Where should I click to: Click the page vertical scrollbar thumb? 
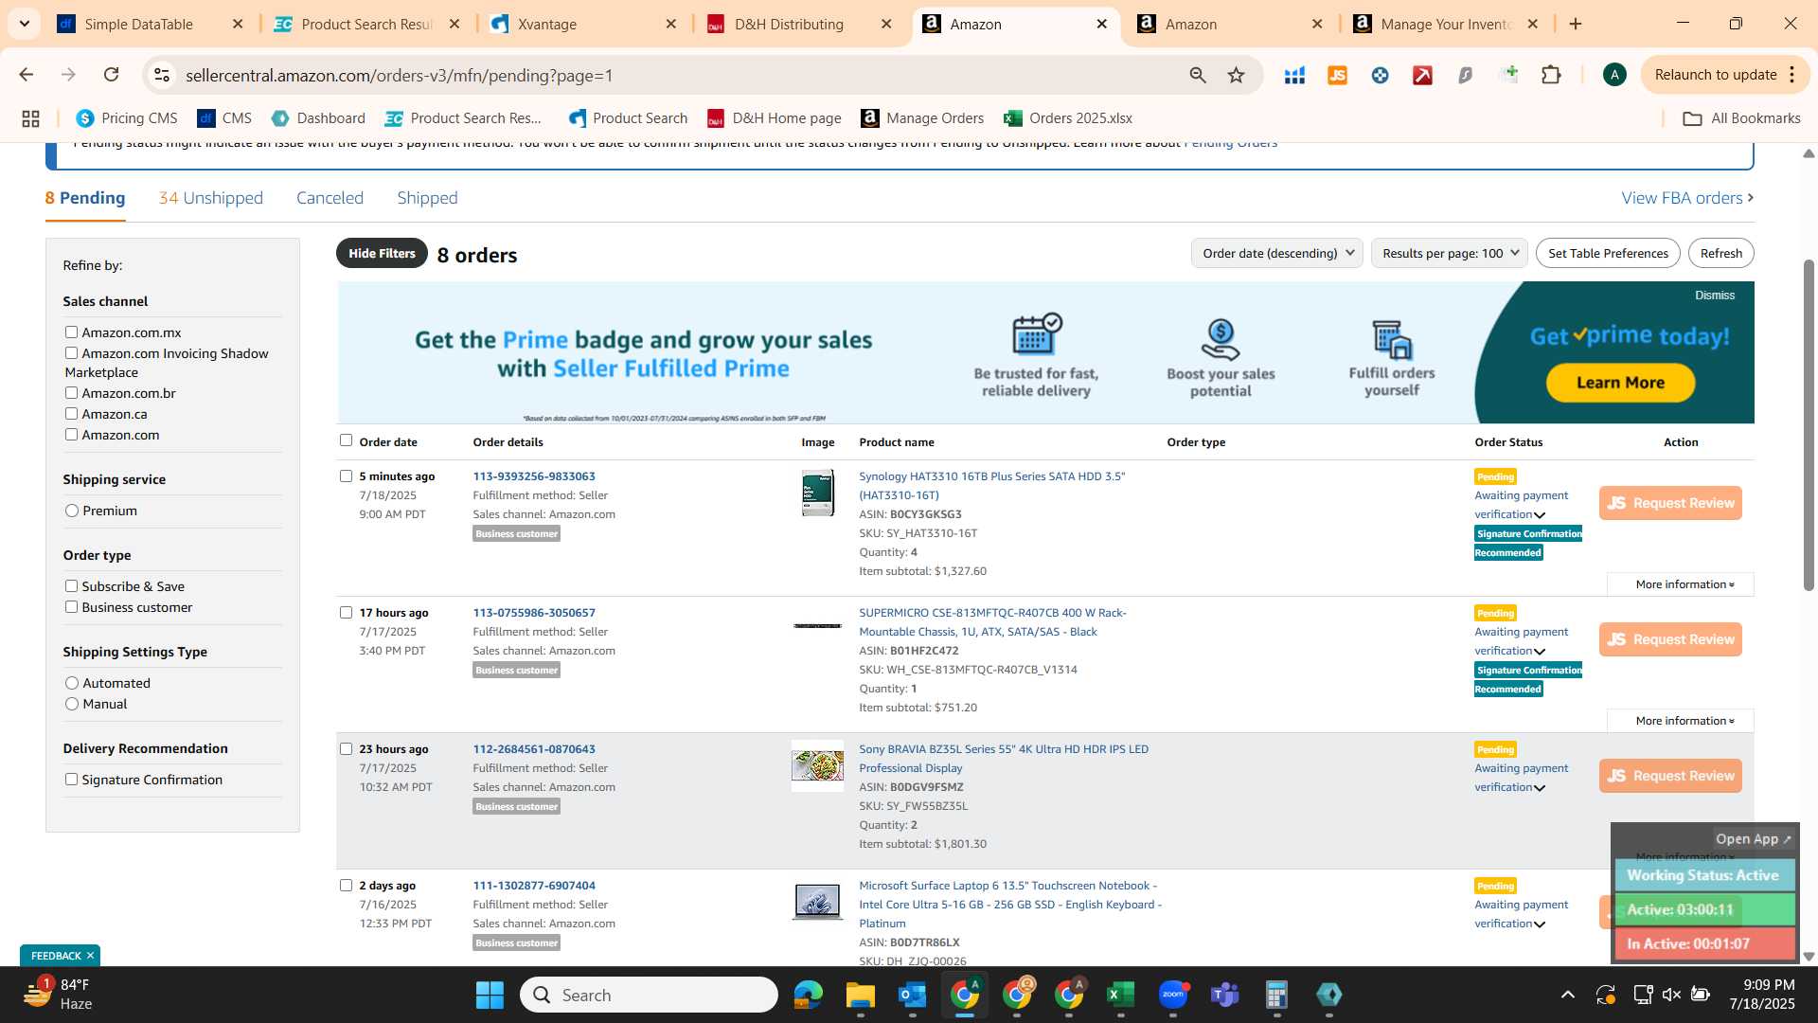point(1809,424)
